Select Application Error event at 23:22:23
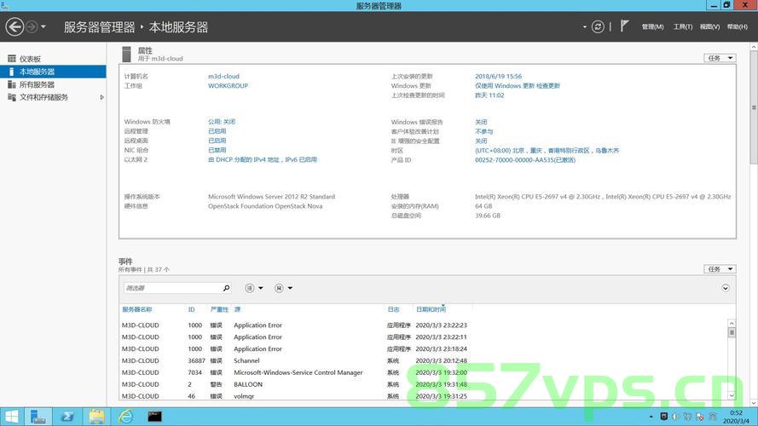The image size is (758, 426). click(423, 325)
